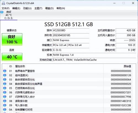This screenshot has width=138, height=113.
Task: Click the 良好 100 % health status button
Action: coord(12,39)
